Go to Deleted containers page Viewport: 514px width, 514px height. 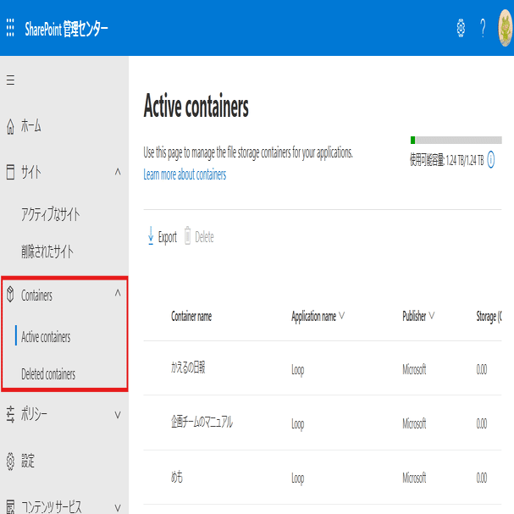click(x=48, y=374)
